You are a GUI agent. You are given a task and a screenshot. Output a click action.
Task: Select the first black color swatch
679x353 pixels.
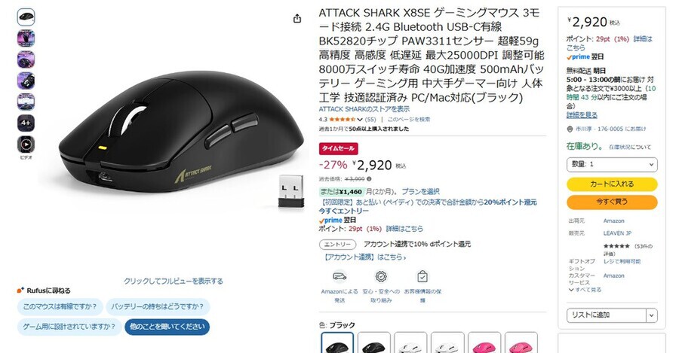click(337, 343)
